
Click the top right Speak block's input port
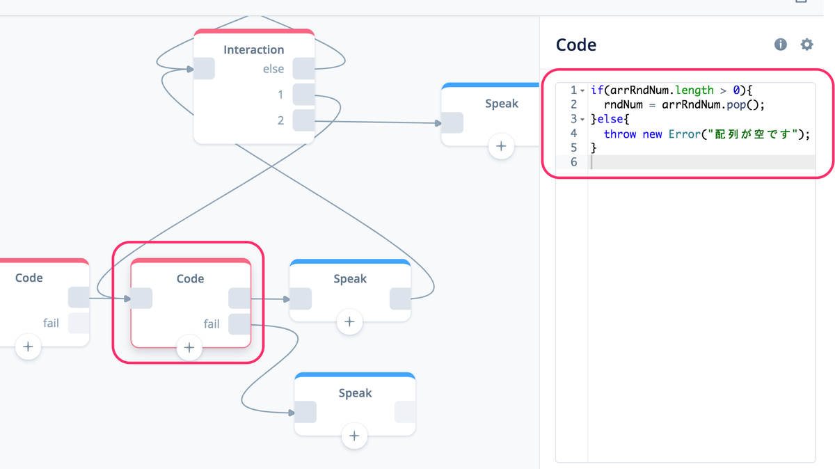[x=452, y=122]
